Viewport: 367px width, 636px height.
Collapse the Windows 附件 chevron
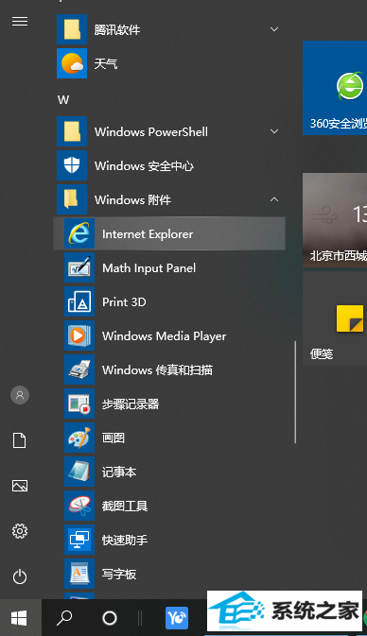[x=274, y=199]
